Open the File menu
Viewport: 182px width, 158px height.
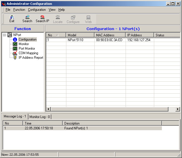pyautogui.click(x=8, y=10)
